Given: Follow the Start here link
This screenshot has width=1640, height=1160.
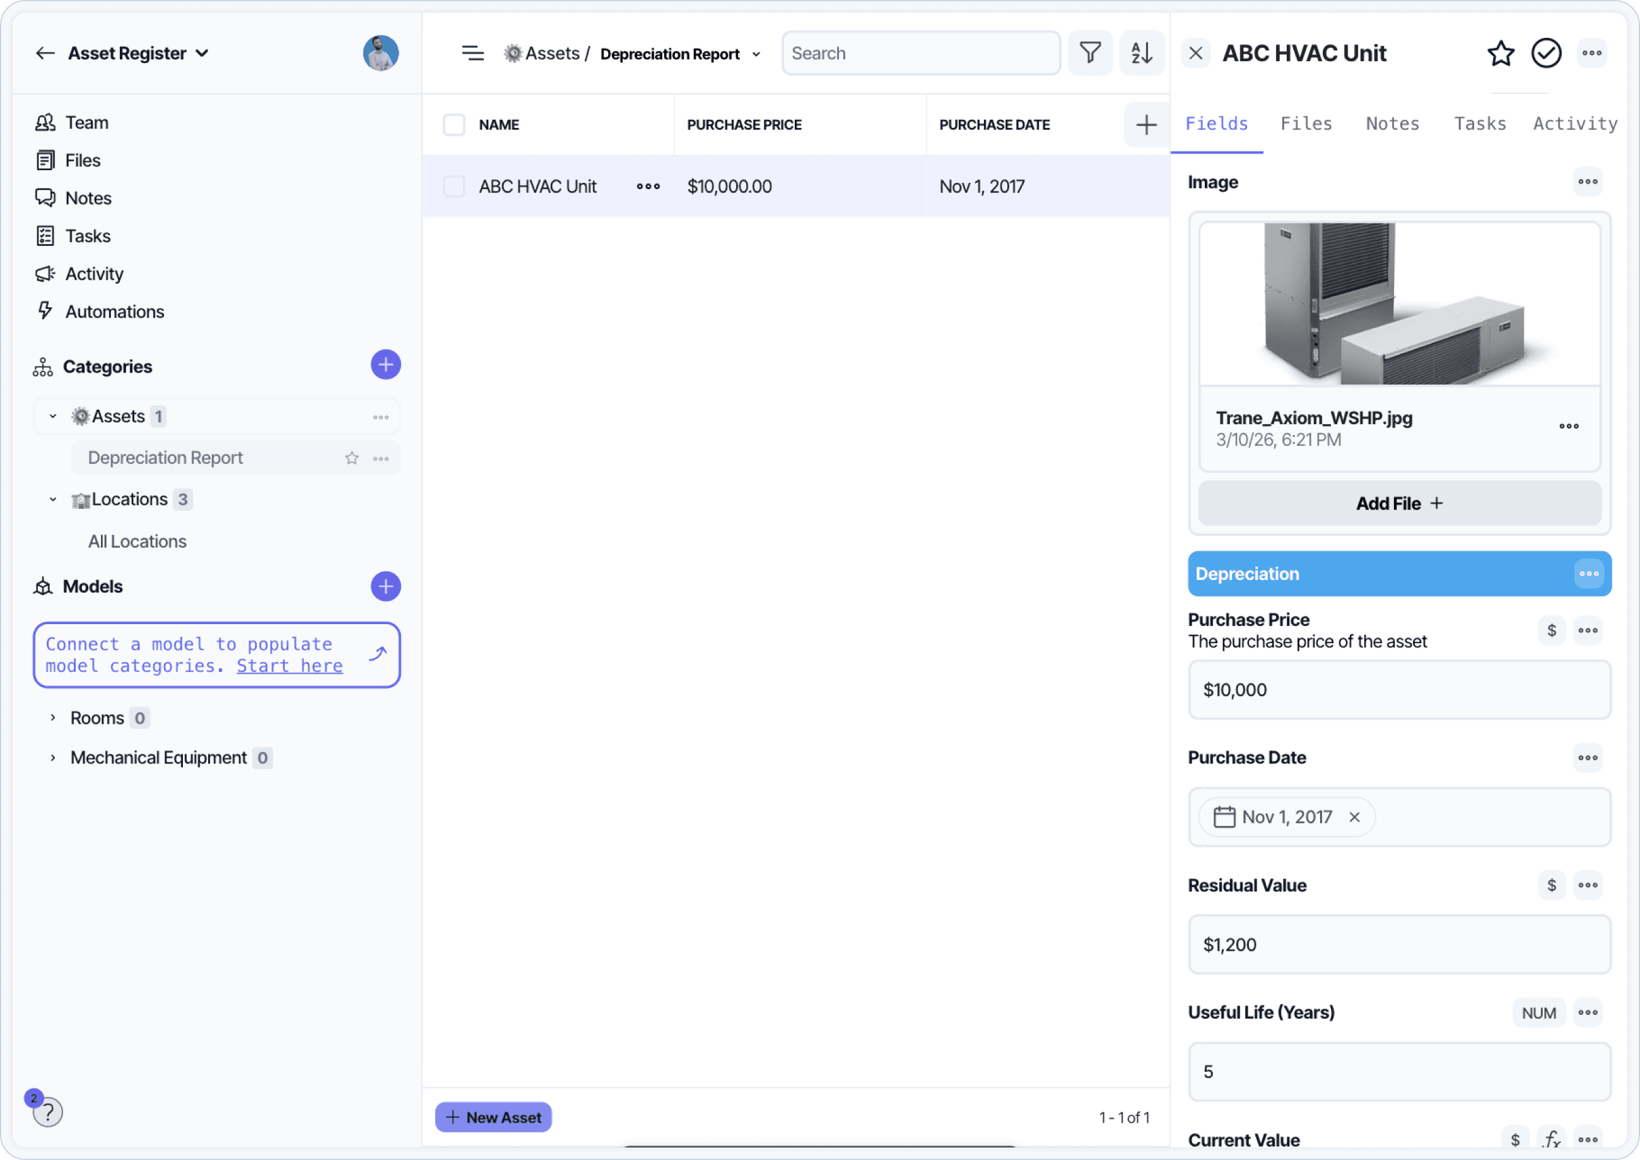Looking at the screenshot, I should tap(290, 666).
